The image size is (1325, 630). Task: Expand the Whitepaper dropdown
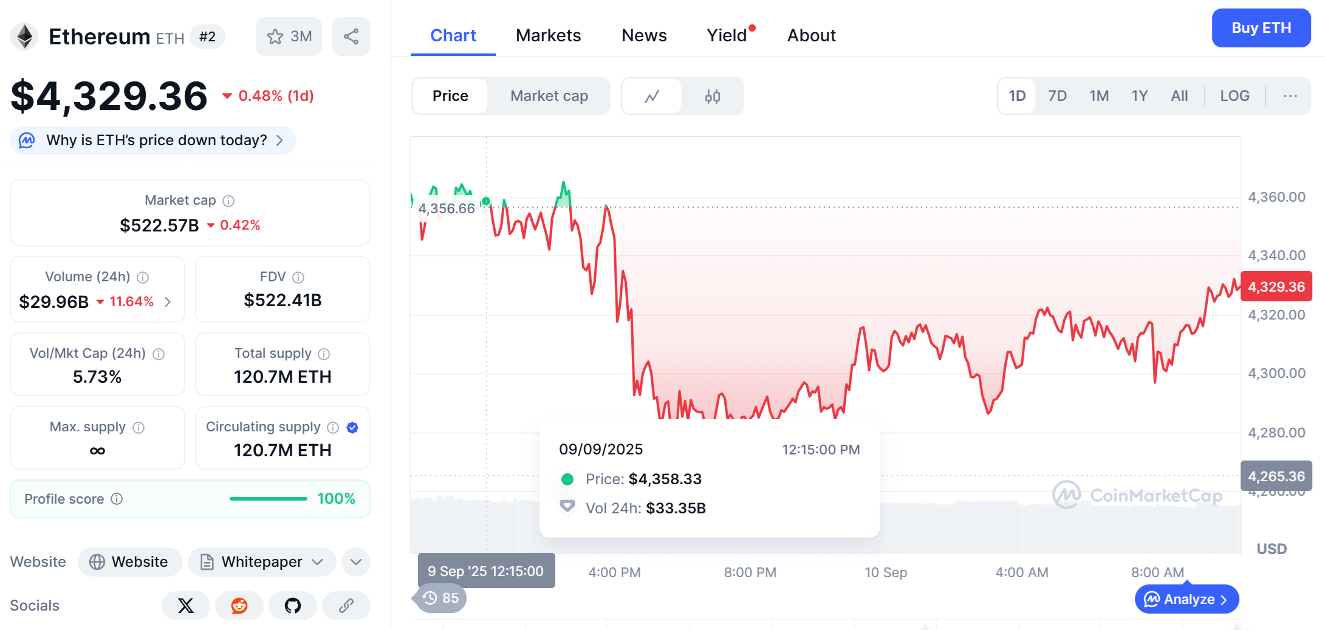pos(317,562)
